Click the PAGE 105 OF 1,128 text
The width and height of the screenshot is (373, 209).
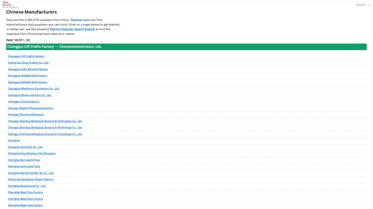click(x=18, y=40)
